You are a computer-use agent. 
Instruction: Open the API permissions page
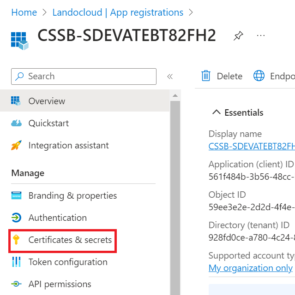click(60, 284)
